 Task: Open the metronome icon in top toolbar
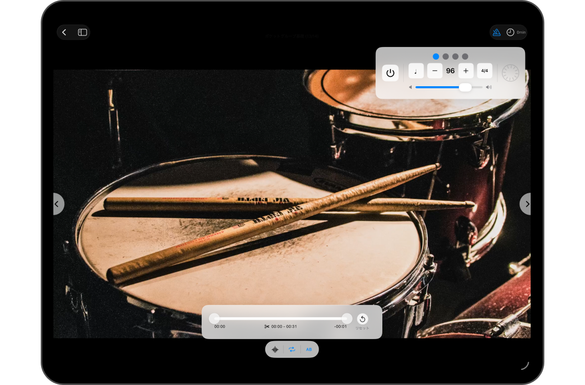click(x=496, y=32)
